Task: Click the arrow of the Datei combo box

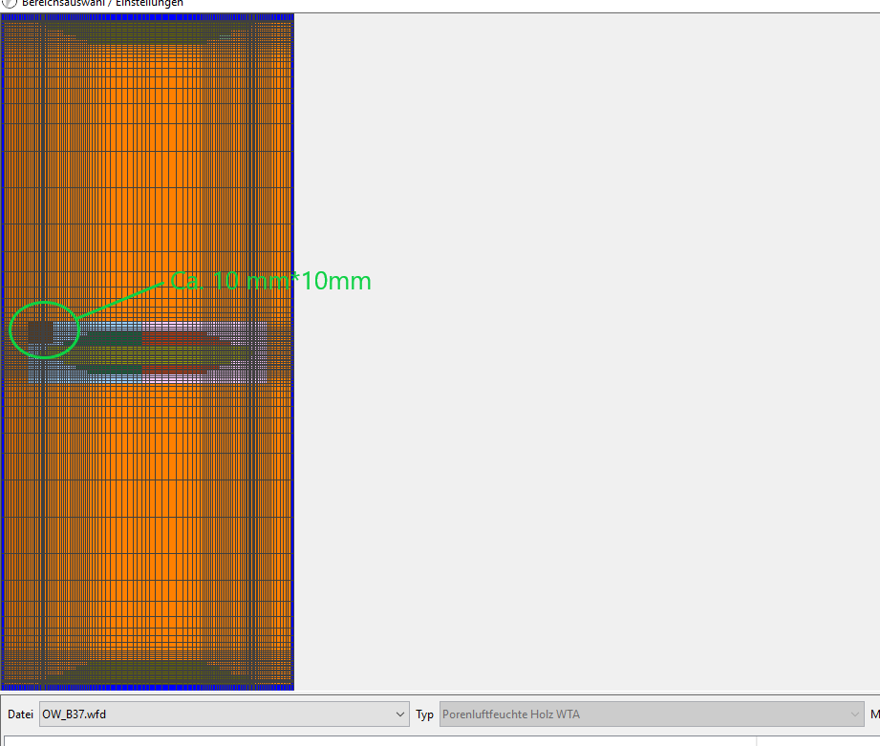Action: [400, 714]
